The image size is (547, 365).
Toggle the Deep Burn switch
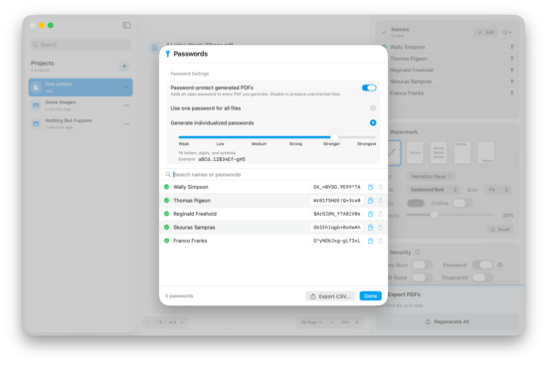coord(422,265)
